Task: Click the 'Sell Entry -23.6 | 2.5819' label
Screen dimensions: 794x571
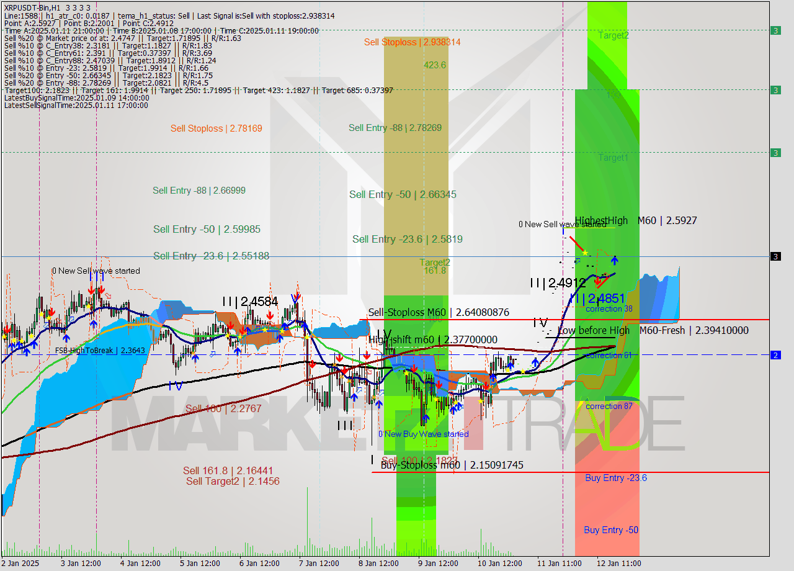Action: pyautogui.click(x=408, y=239)
